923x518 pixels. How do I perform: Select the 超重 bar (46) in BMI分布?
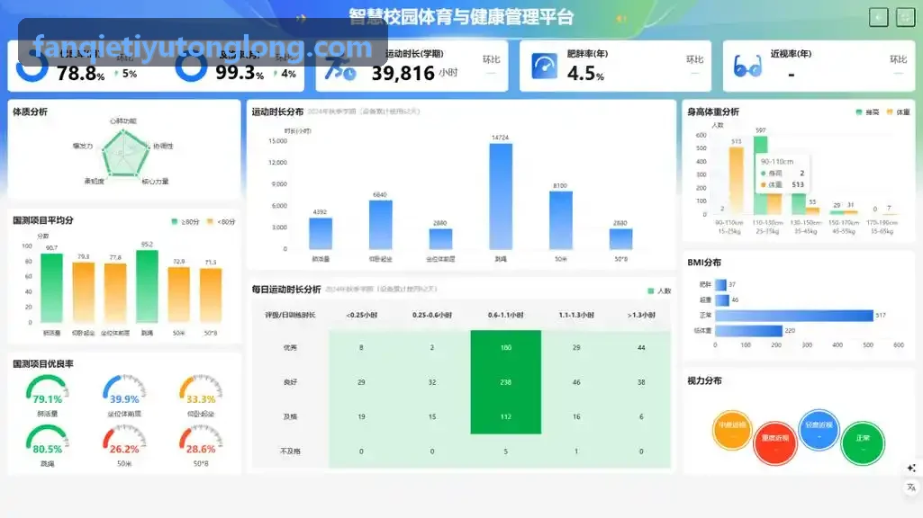click(722, 299)
